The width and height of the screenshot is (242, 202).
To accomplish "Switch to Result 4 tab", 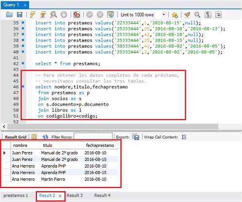I will (x=102, y=196).
